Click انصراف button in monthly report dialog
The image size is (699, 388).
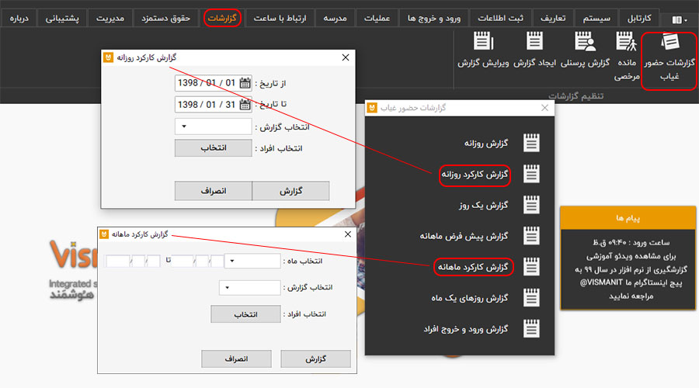236,359
